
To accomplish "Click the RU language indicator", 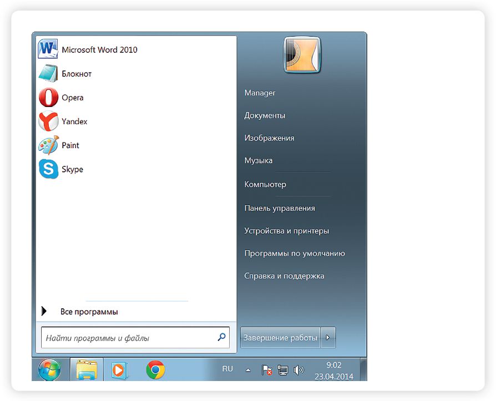I will [227, 369].
